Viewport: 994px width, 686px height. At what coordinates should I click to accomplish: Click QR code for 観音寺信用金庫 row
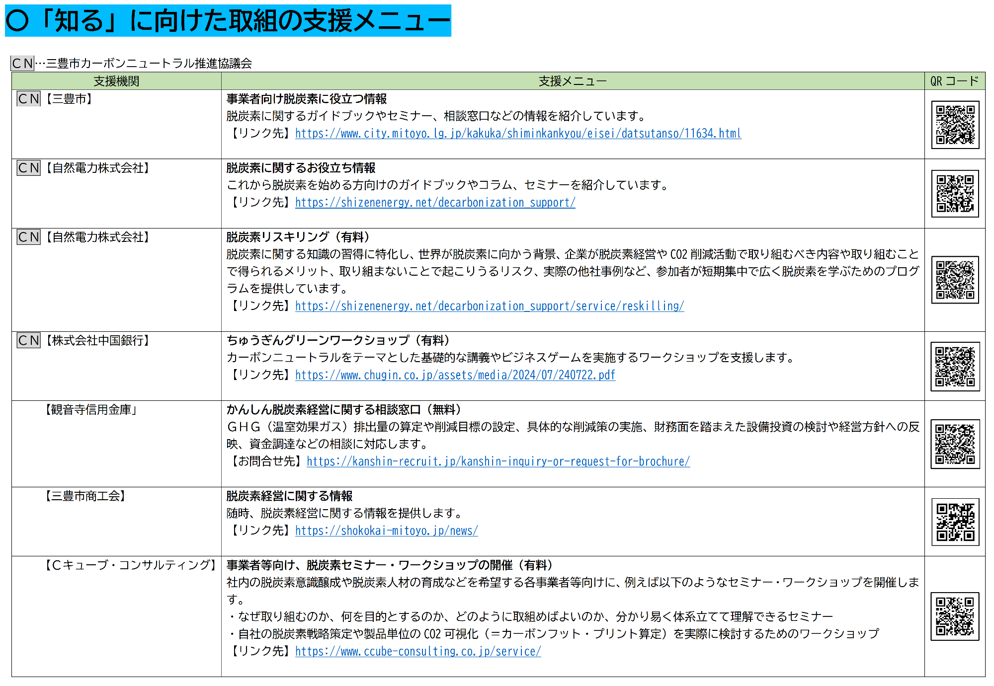click(x=955, y=444)
